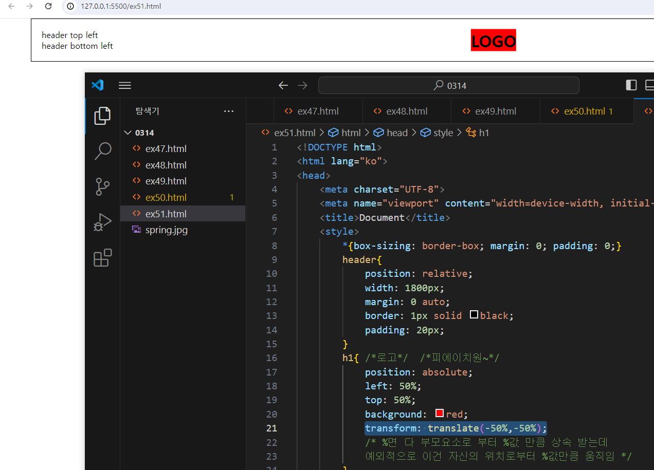Open ex47.html in file explorer
The width and height of the screenshot is (654, 470).
coord(183,149)
